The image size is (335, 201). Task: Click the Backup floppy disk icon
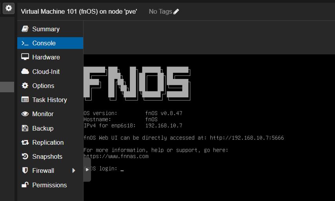(25, 128)
